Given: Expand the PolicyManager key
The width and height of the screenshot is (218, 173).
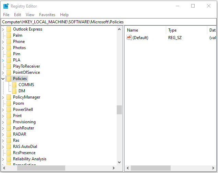Looking at the screenshot, I should click(3, 97).
